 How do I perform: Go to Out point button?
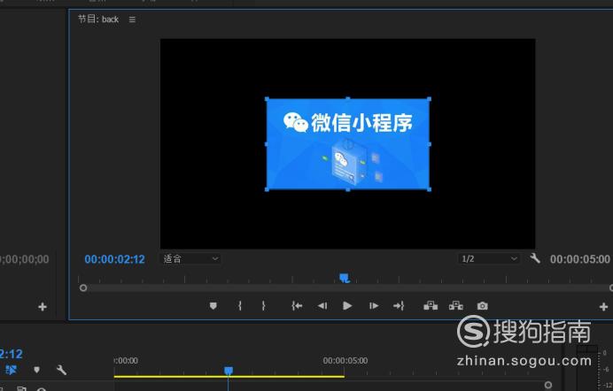[x=399, y=306]
